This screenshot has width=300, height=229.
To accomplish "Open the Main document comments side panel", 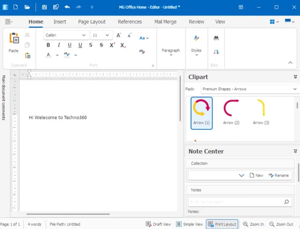I will pos(4,98).
